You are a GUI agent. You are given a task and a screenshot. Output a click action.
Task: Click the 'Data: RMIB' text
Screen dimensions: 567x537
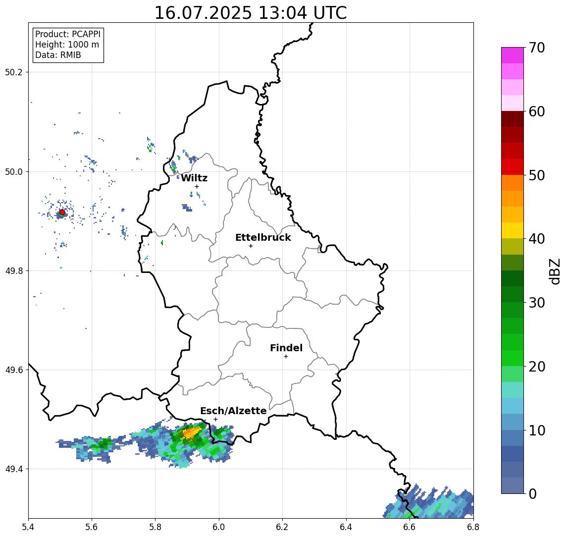(58, 55)
